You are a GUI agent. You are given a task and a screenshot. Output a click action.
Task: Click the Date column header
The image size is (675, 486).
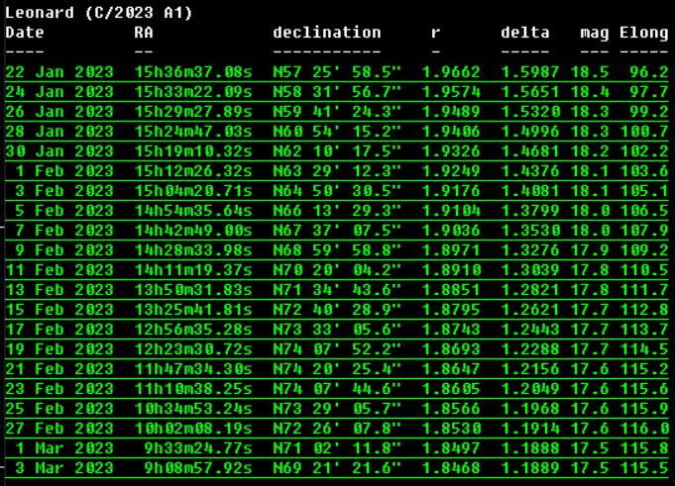pos(25,33)
